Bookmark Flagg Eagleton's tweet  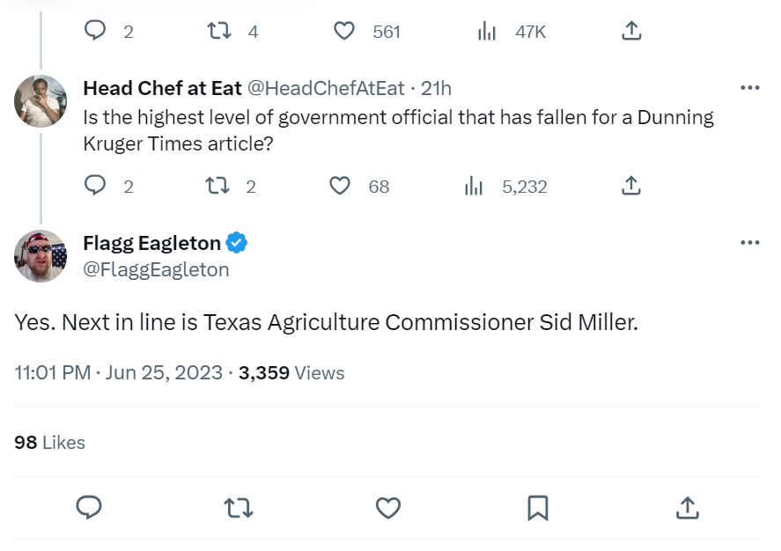click(538, 508)
